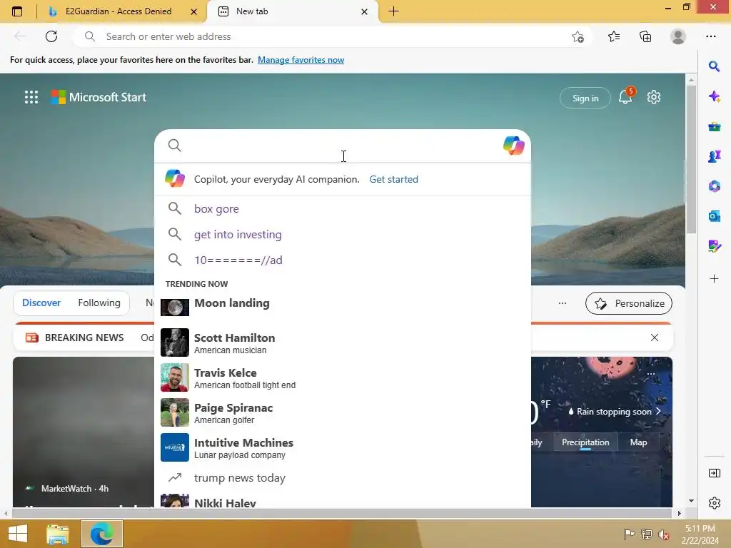731x548 pixels.
Task: Choose the Paige Spiranac trending topic
Action: click(343, 412)
